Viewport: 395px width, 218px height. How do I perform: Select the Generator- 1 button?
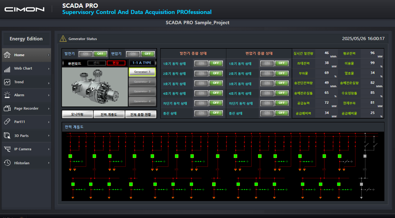pos(142,72)
